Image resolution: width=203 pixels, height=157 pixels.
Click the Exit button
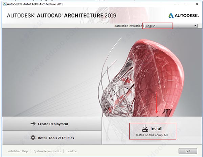188,151
